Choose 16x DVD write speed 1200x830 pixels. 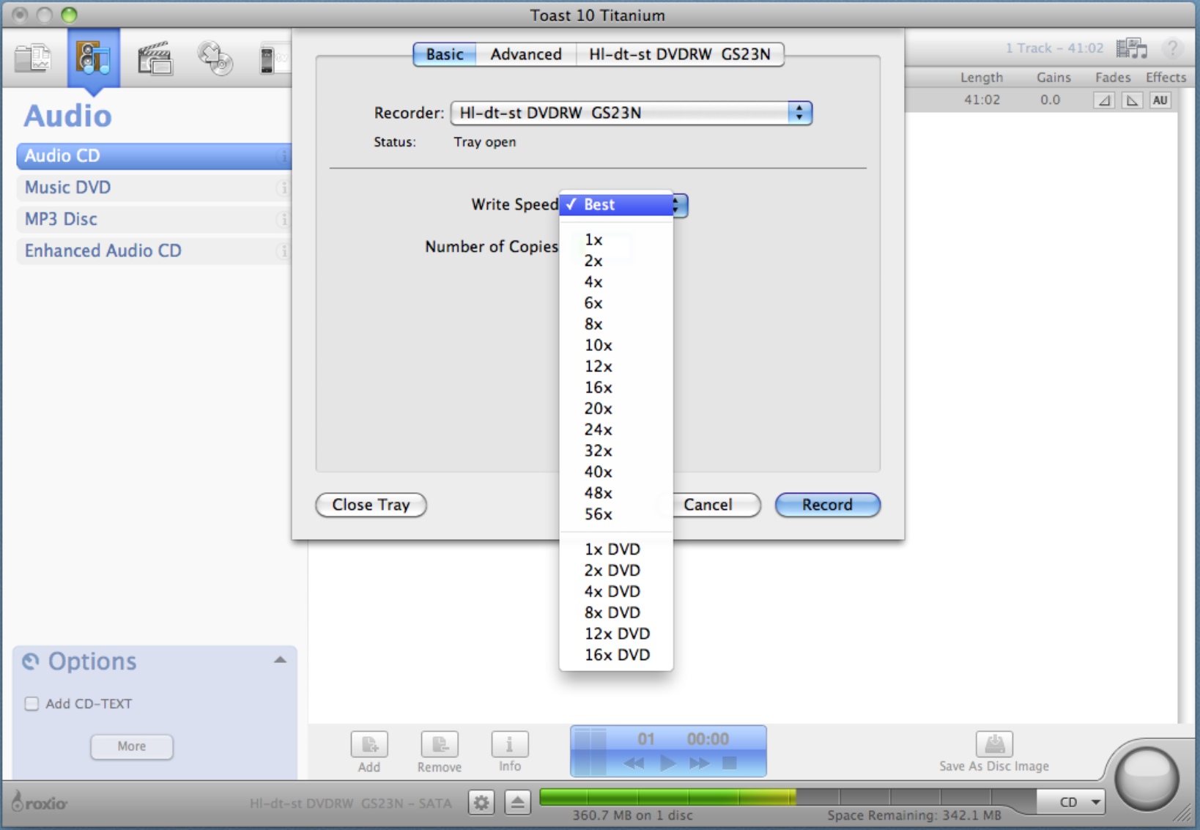coord(616,655)
